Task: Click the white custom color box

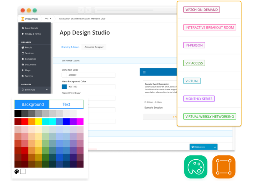Action: click(x=23, y=172)
